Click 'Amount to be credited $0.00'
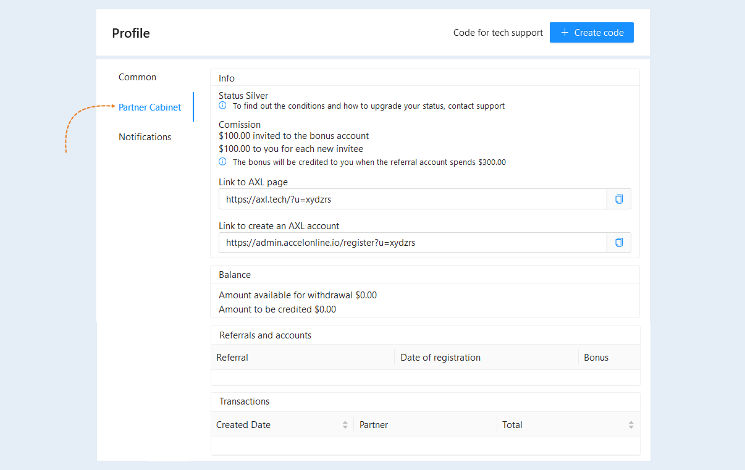The width and height of the screenshot is (745, 470). (x=277, y=309)
